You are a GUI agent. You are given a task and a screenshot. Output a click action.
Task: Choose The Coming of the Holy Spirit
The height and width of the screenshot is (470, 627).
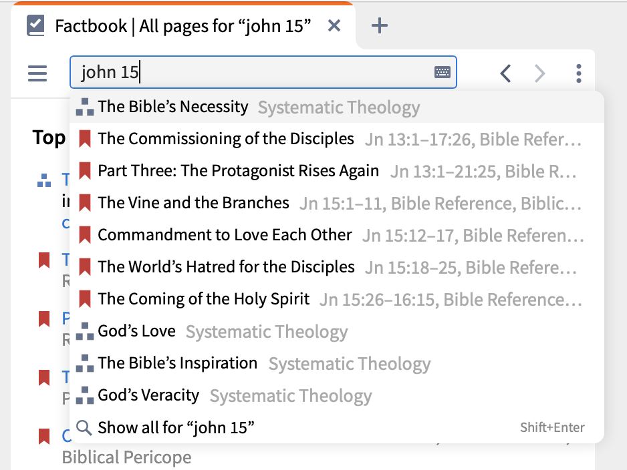pos(337,298)
